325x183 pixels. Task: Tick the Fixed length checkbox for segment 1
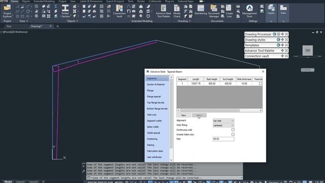pos(260,83)
